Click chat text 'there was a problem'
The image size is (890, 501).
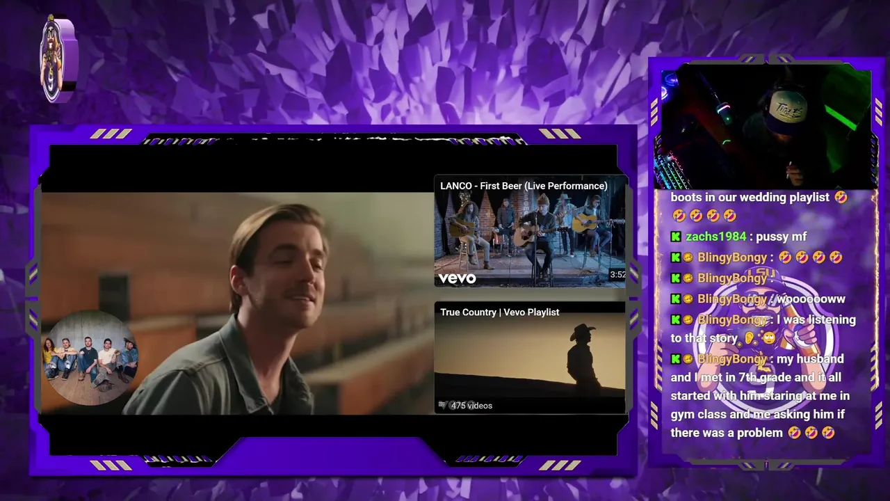point(727,433)
